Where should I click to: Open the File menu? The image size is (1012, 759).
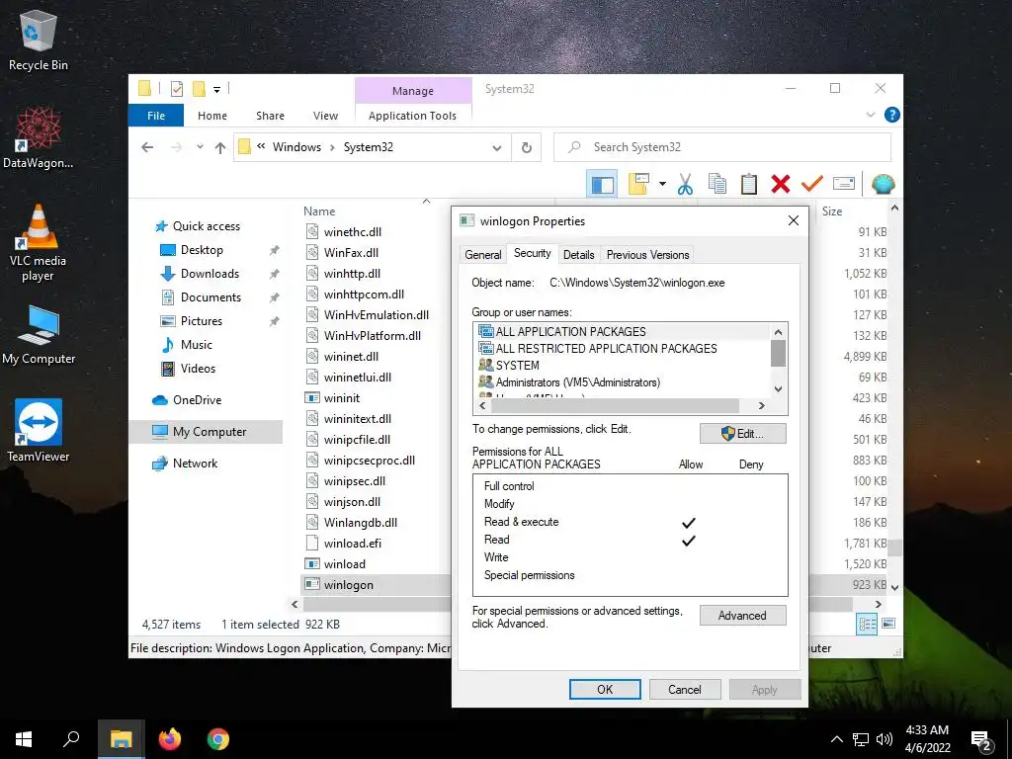pyautogui.click(x=156, y=116)
